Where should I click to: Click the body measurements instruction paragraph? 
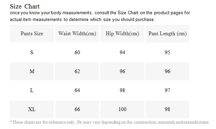pos(100,16)
